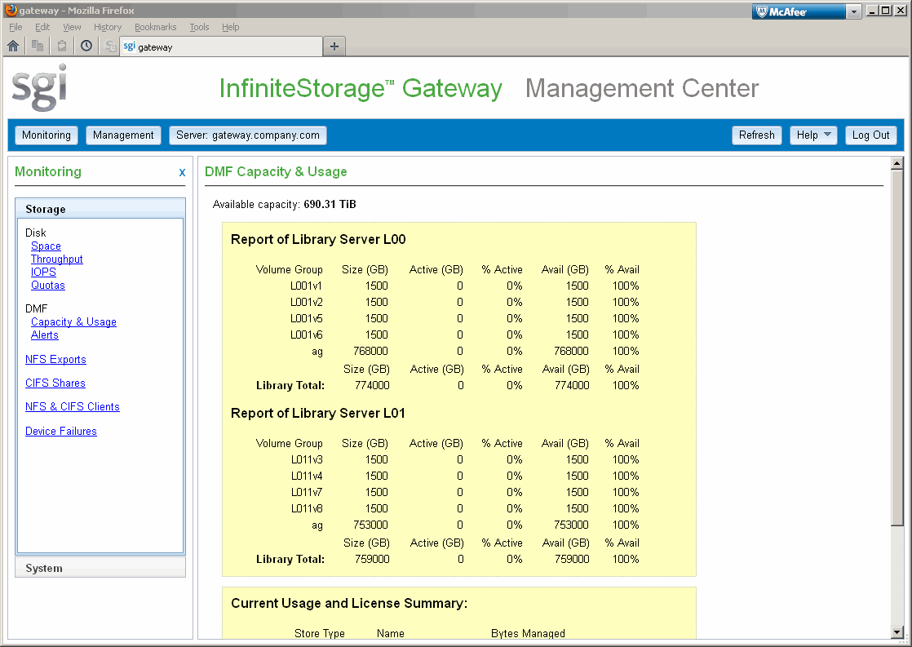Click the McAfee shield badge

pos(799,11)
